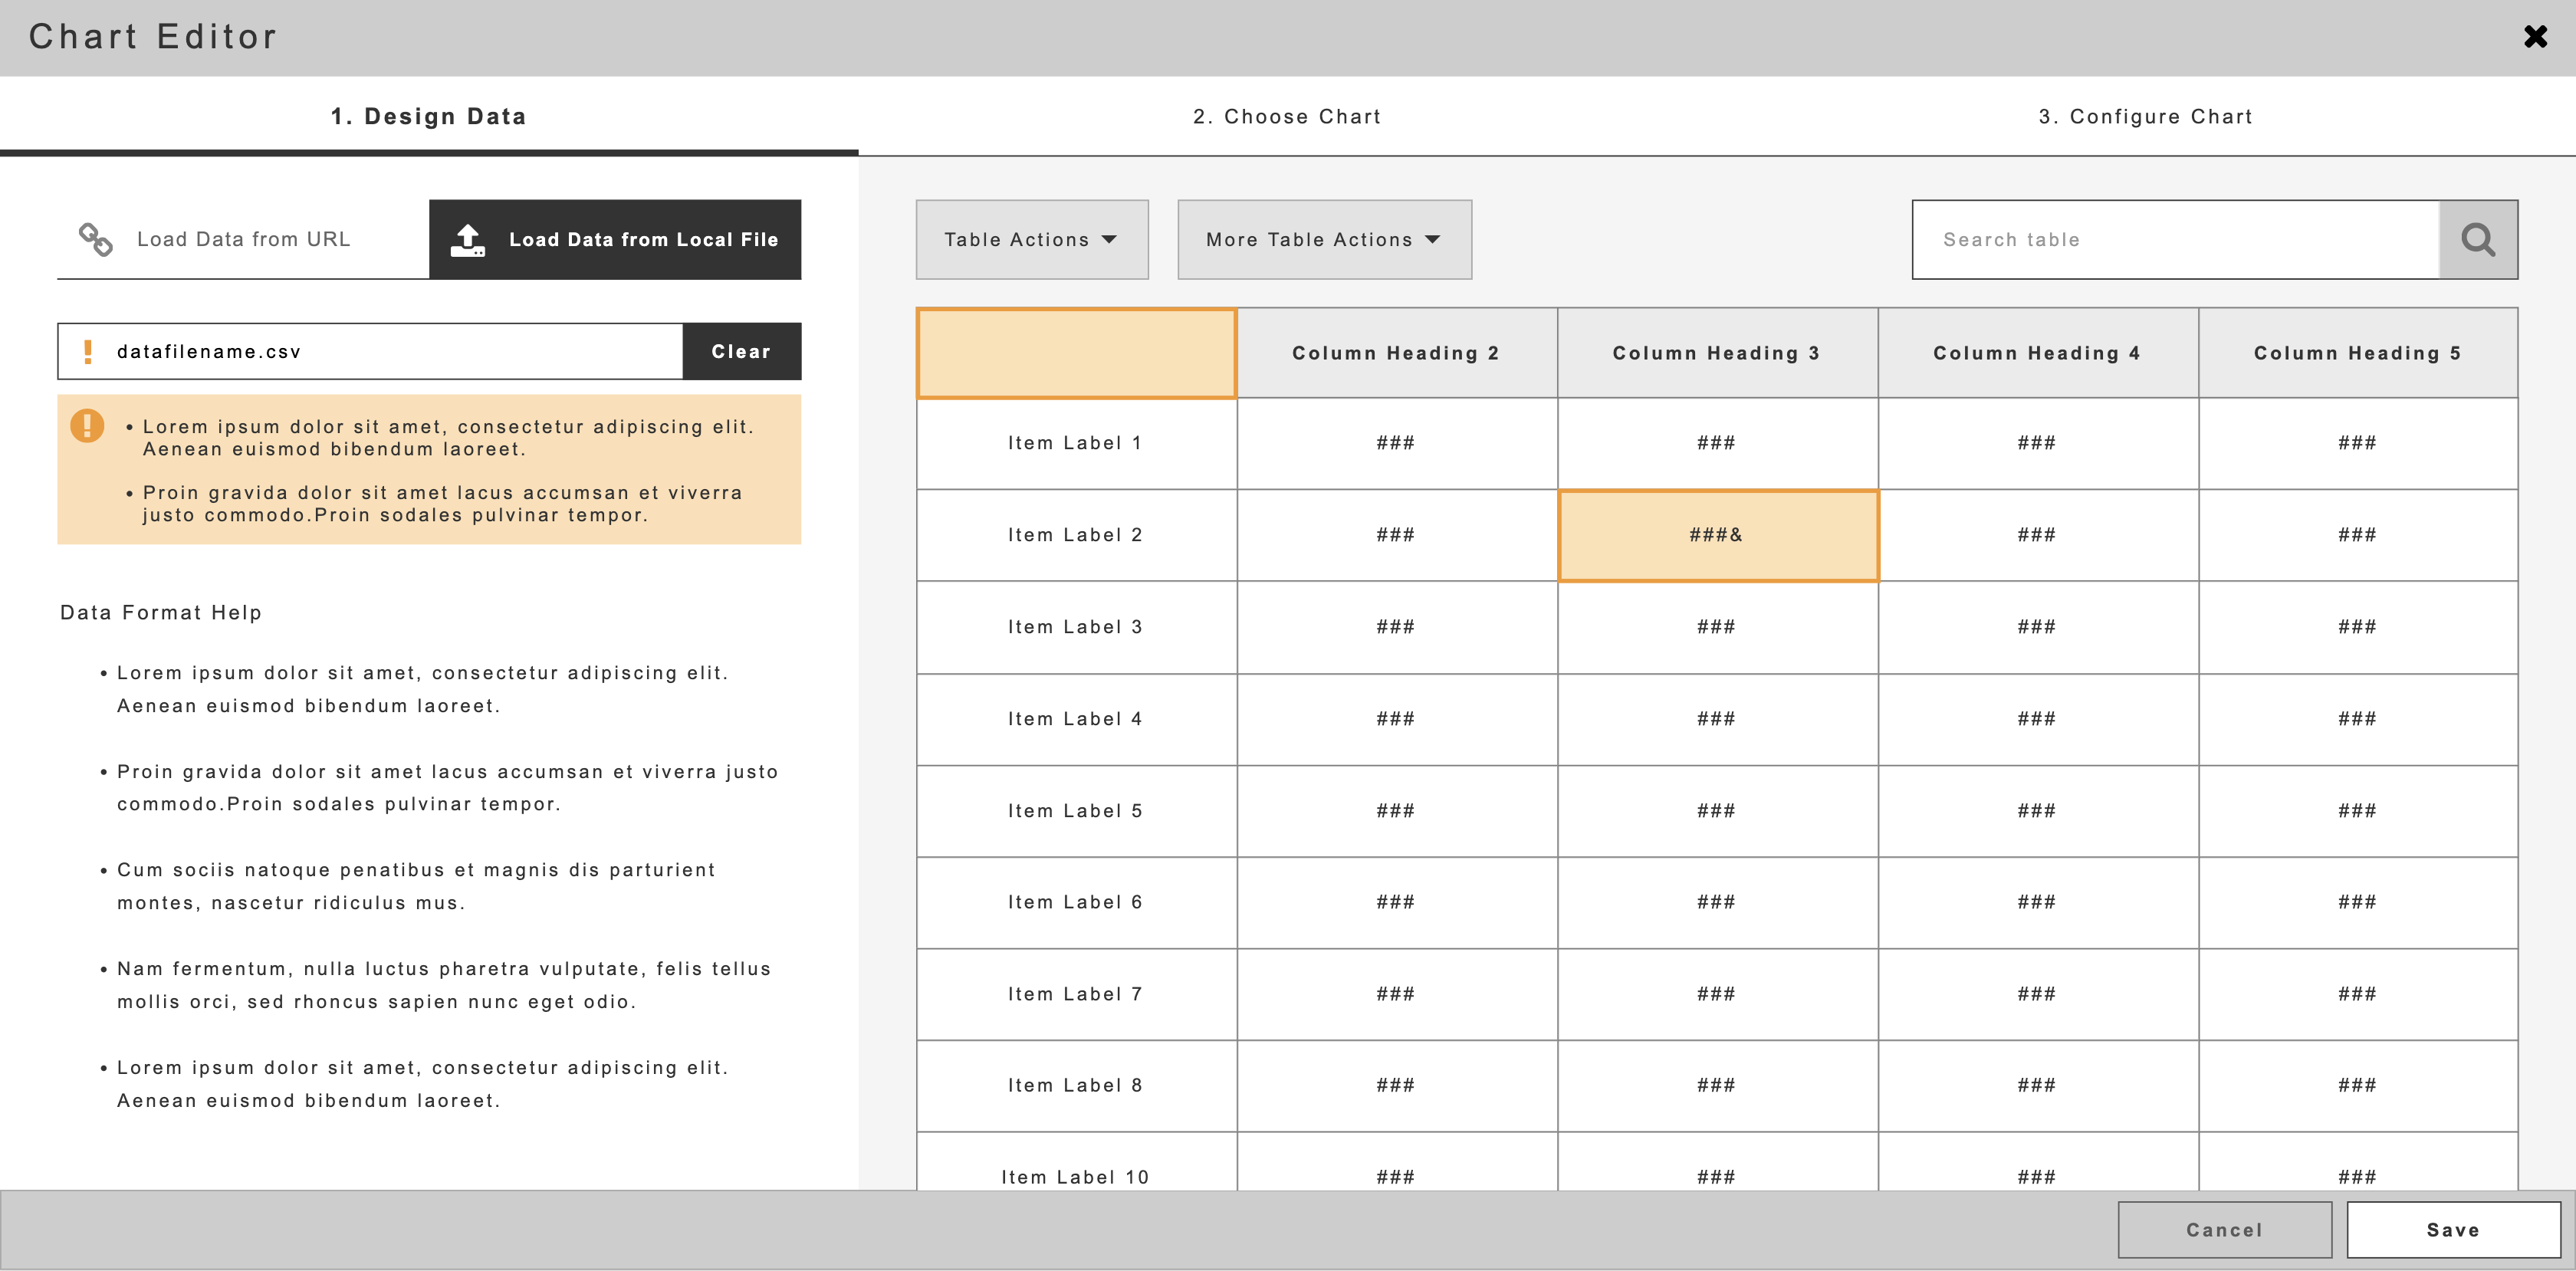Select Load Data from Local File tab
This screenshot has height=1271, width=2576.
point(615,240)
